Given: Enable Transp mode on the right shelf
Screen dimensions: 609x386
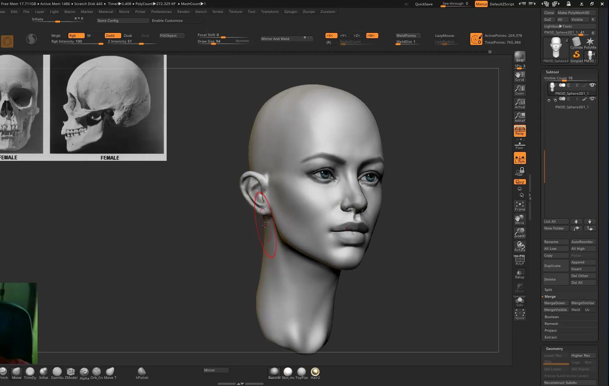Looking at the screenshot, I should pyautogui.click(x=520, y=273).
